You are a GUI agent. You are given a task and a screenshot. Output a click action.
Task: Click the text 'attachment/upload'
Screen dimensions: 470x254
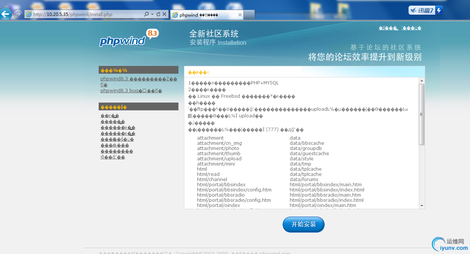(219, 159)
